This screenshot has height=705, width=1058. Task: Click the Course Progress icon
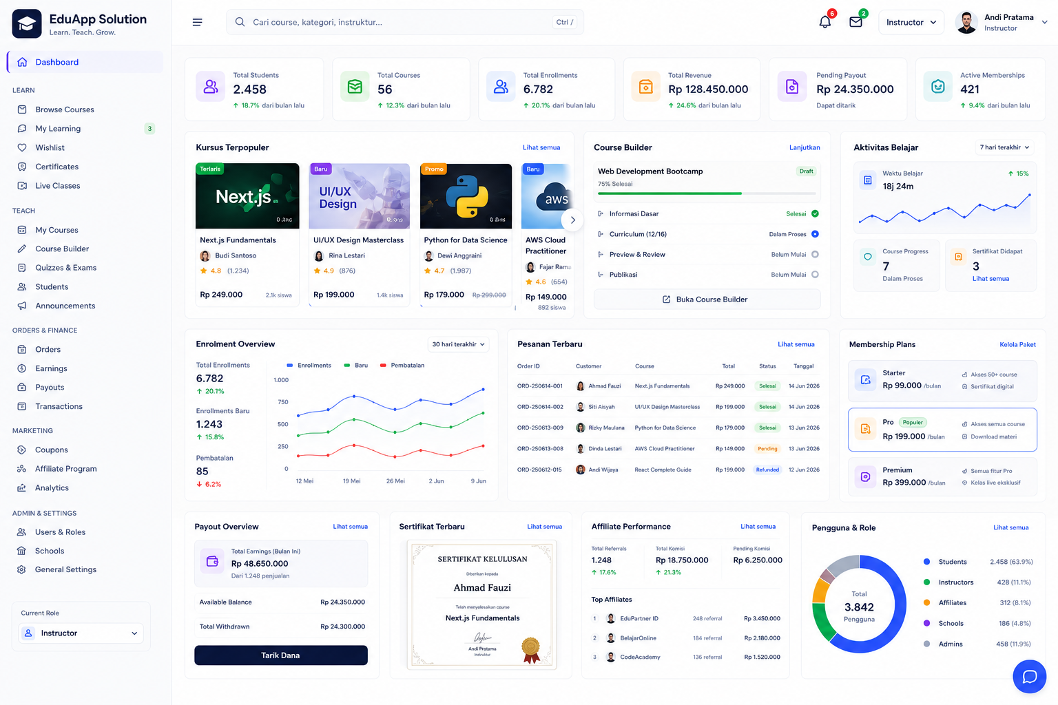(868, 257)
